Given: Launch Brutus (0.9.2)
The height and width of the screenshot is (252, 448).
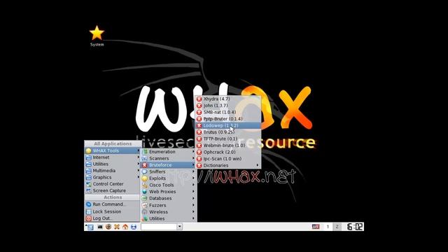Looking at the screenshot, I should pos(228,132).
